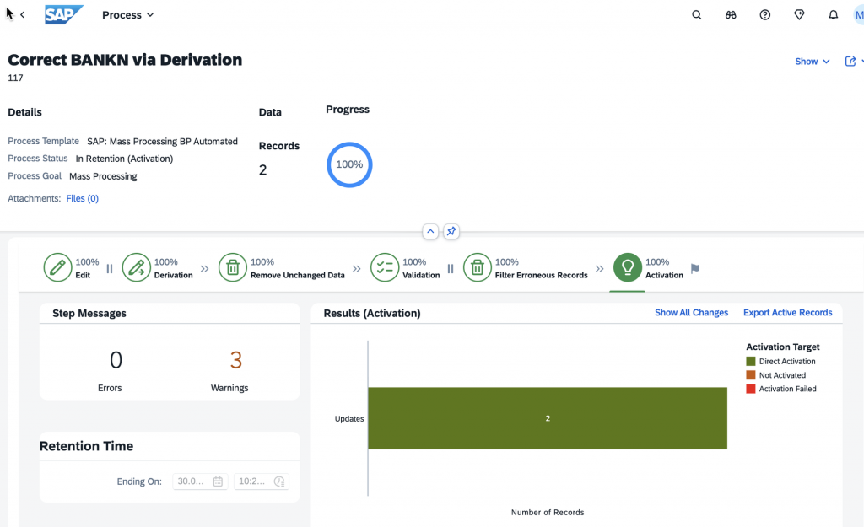Open the calendar date picker icon

219,481
